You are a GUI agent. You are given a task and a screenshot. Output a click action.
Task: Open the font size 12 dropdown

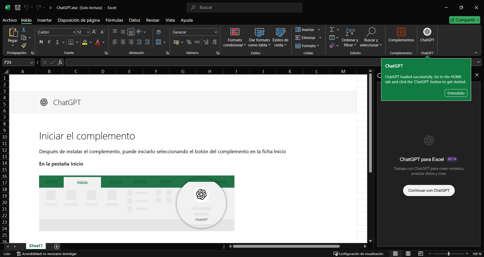pos(88,32)
